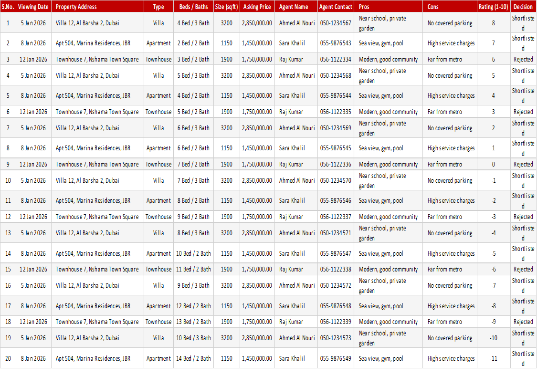The height and width of the screenshot is (386, 537).
Task: Click agent contact 056-1122334
Action: [336, 59]
